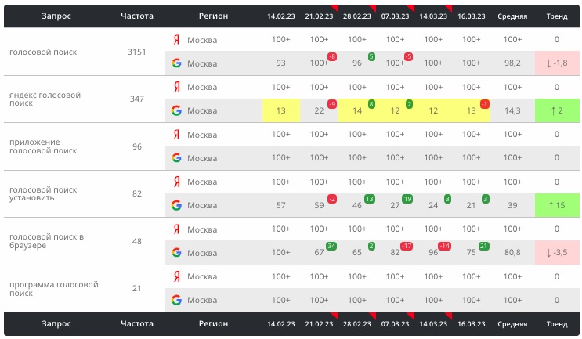The height and width of the screenshot is (339, 582).
Task: Expand the red corner marker on top 28.02.23 header
Action: (373, 8)
